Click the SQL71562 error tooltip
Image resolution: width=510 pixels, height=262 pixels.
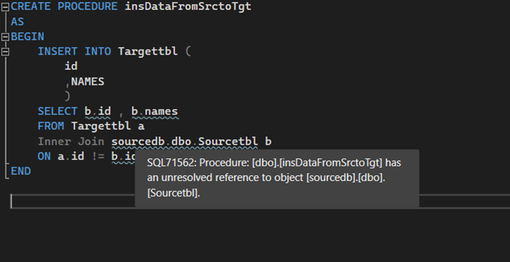pos(277,178)
